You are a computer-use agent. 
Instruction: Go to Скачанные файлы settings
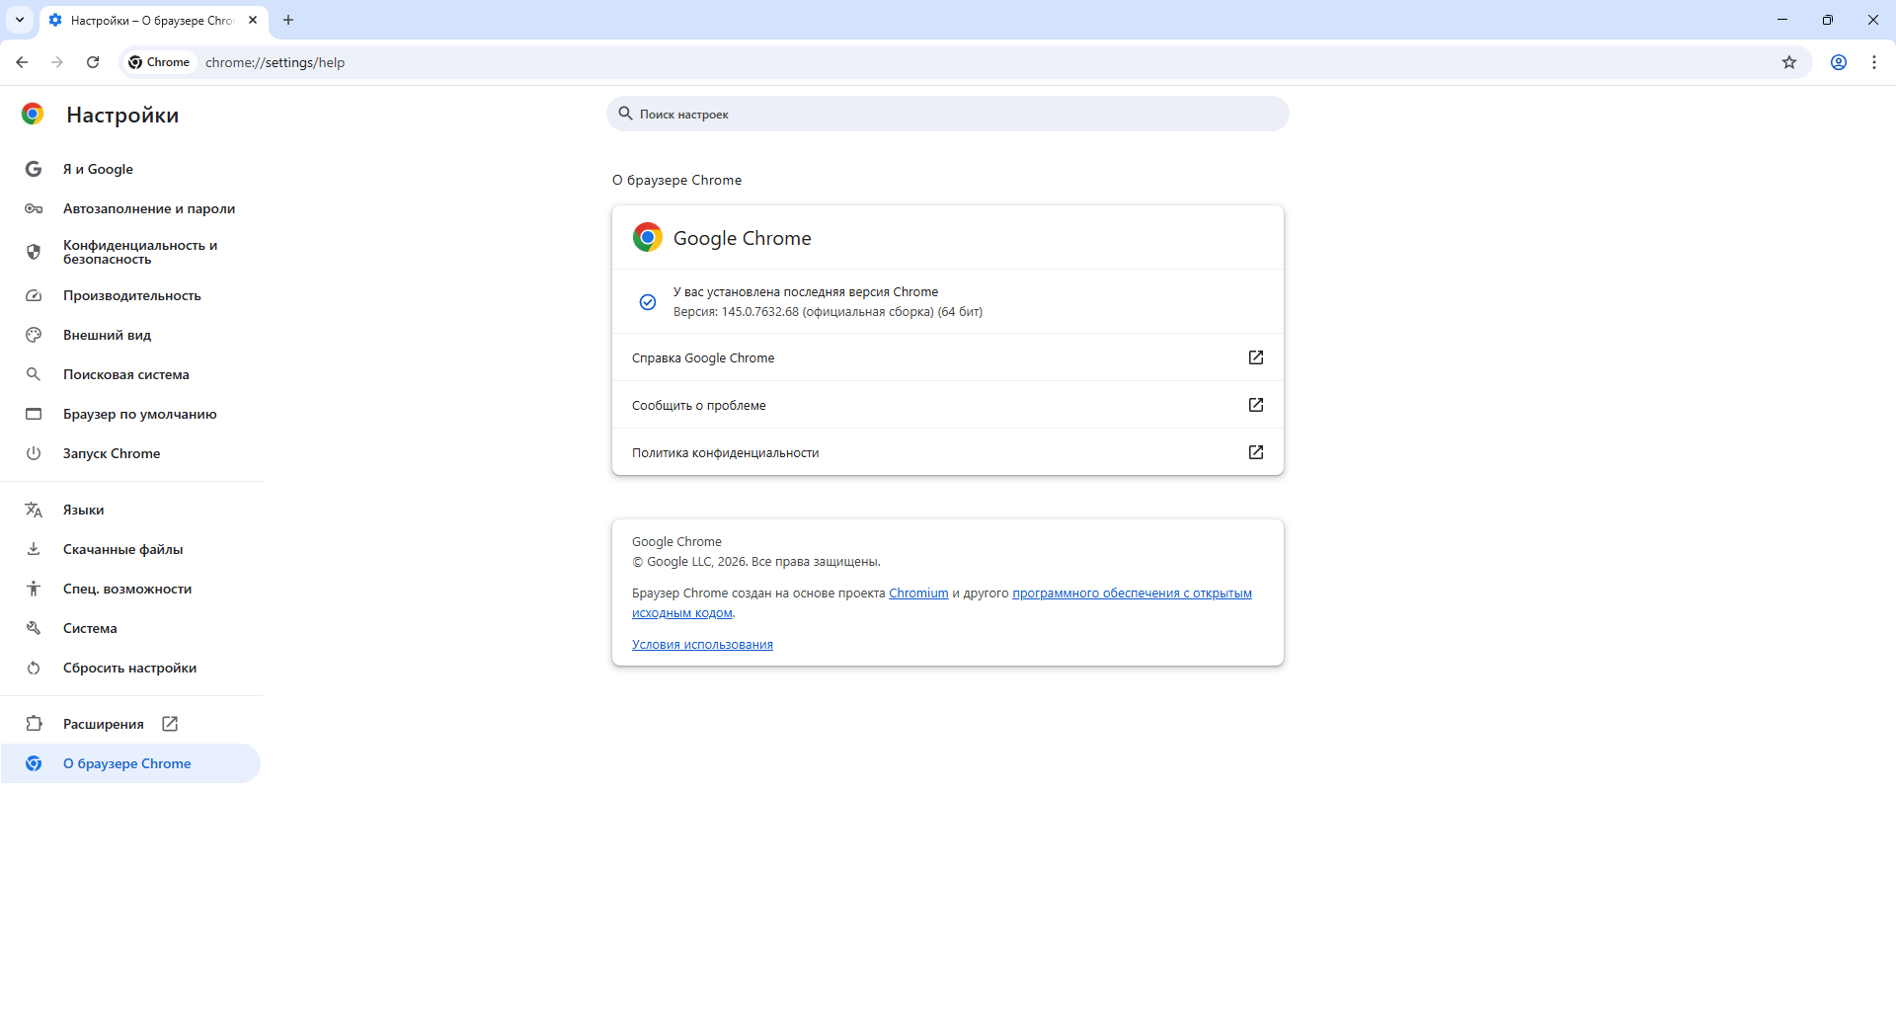pos(122,549)
